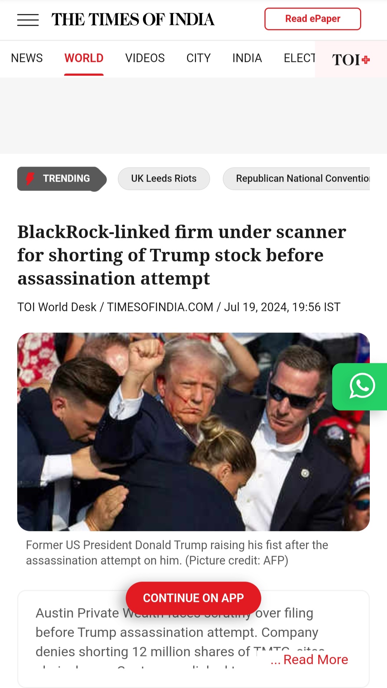Open the TOI+ icon in the navigation bar
This screenshot has width=387, height=688.
[x=351, y=59]
